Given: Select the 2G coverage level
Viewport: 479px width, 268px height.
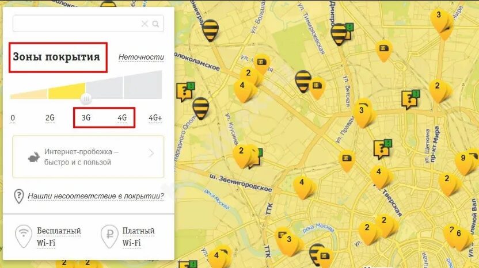Looking at the screenshot, I should click(50, 118).
